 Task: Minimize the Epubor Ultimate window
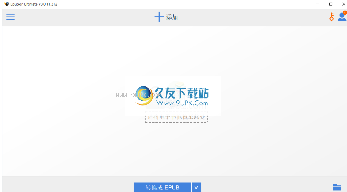pos(318,4)
